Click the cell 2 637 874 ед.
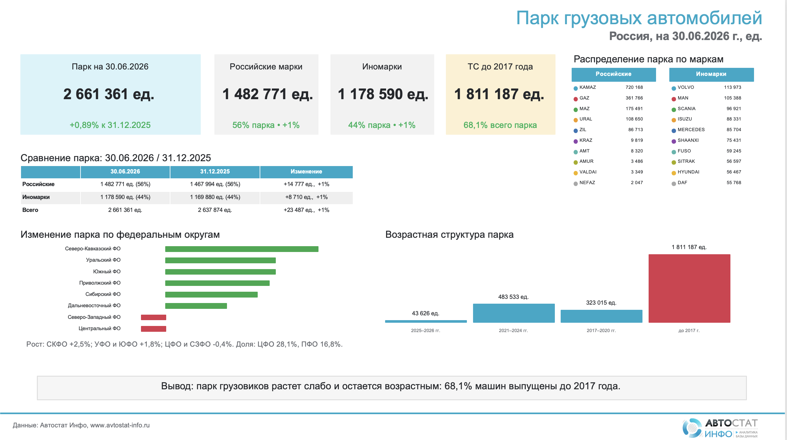 tap(215, 210)
